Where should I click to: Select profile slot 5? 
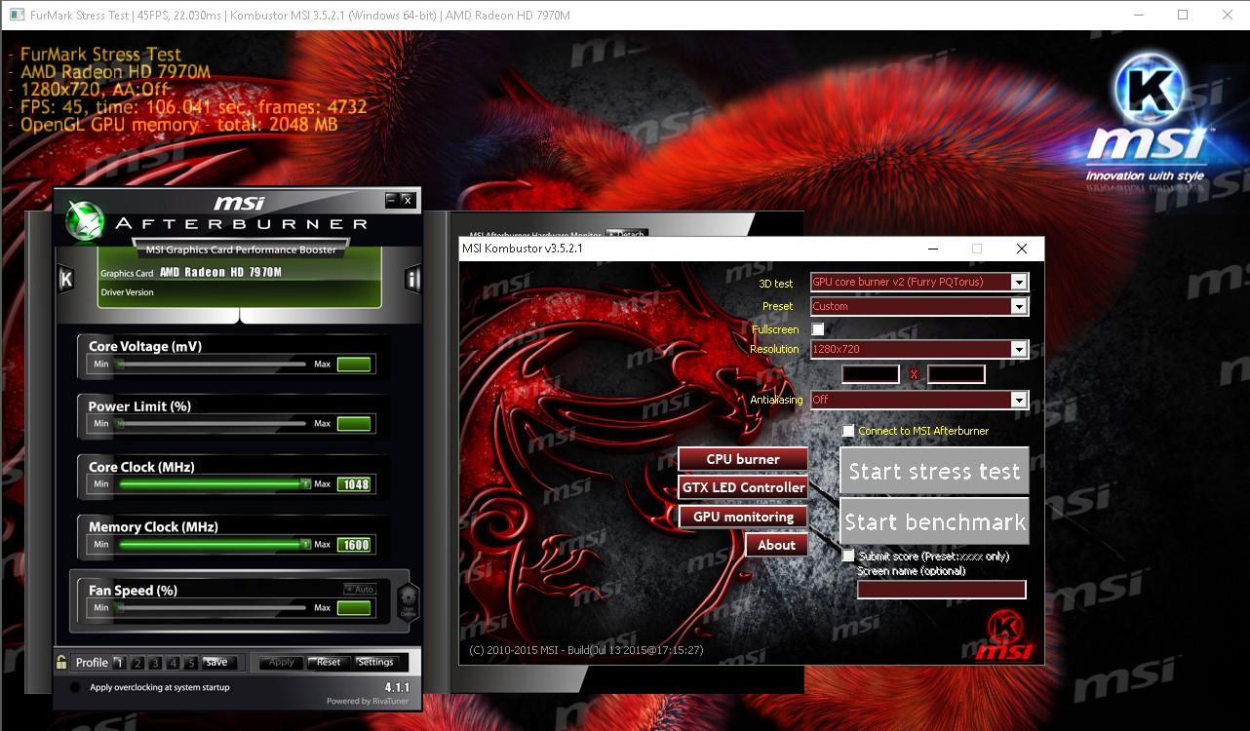pos(191,663)
